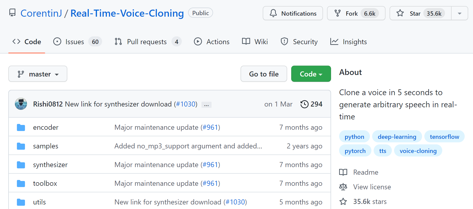473x209 pixels.
Task: Open the View license link
Action: click(365, 187)
